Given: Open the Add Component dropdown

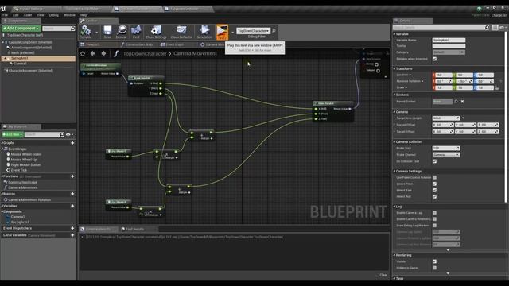Looking at the screenshot, I should 21,29.
